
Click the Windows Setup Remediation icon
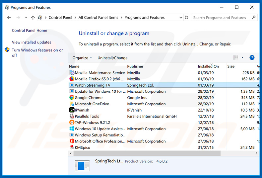(72, 135)
